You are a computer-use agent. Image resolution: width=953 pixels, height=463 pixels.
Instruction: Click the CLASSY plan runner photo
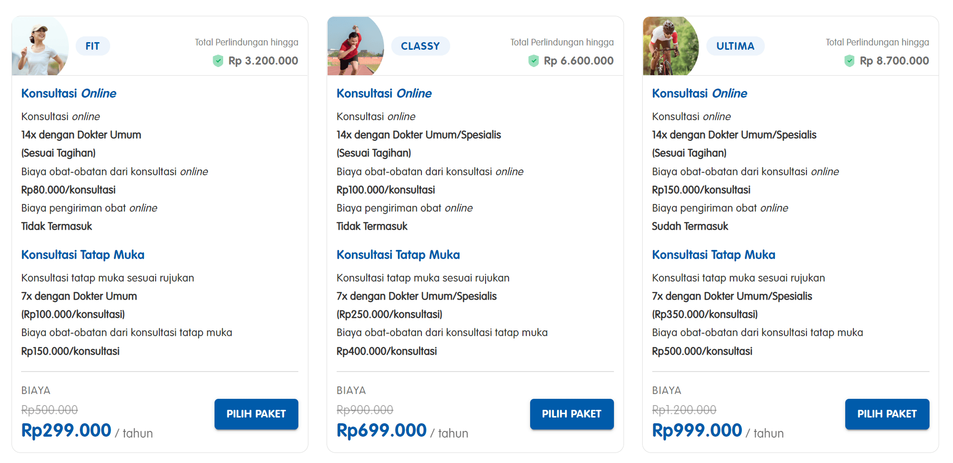coord(356,46)
